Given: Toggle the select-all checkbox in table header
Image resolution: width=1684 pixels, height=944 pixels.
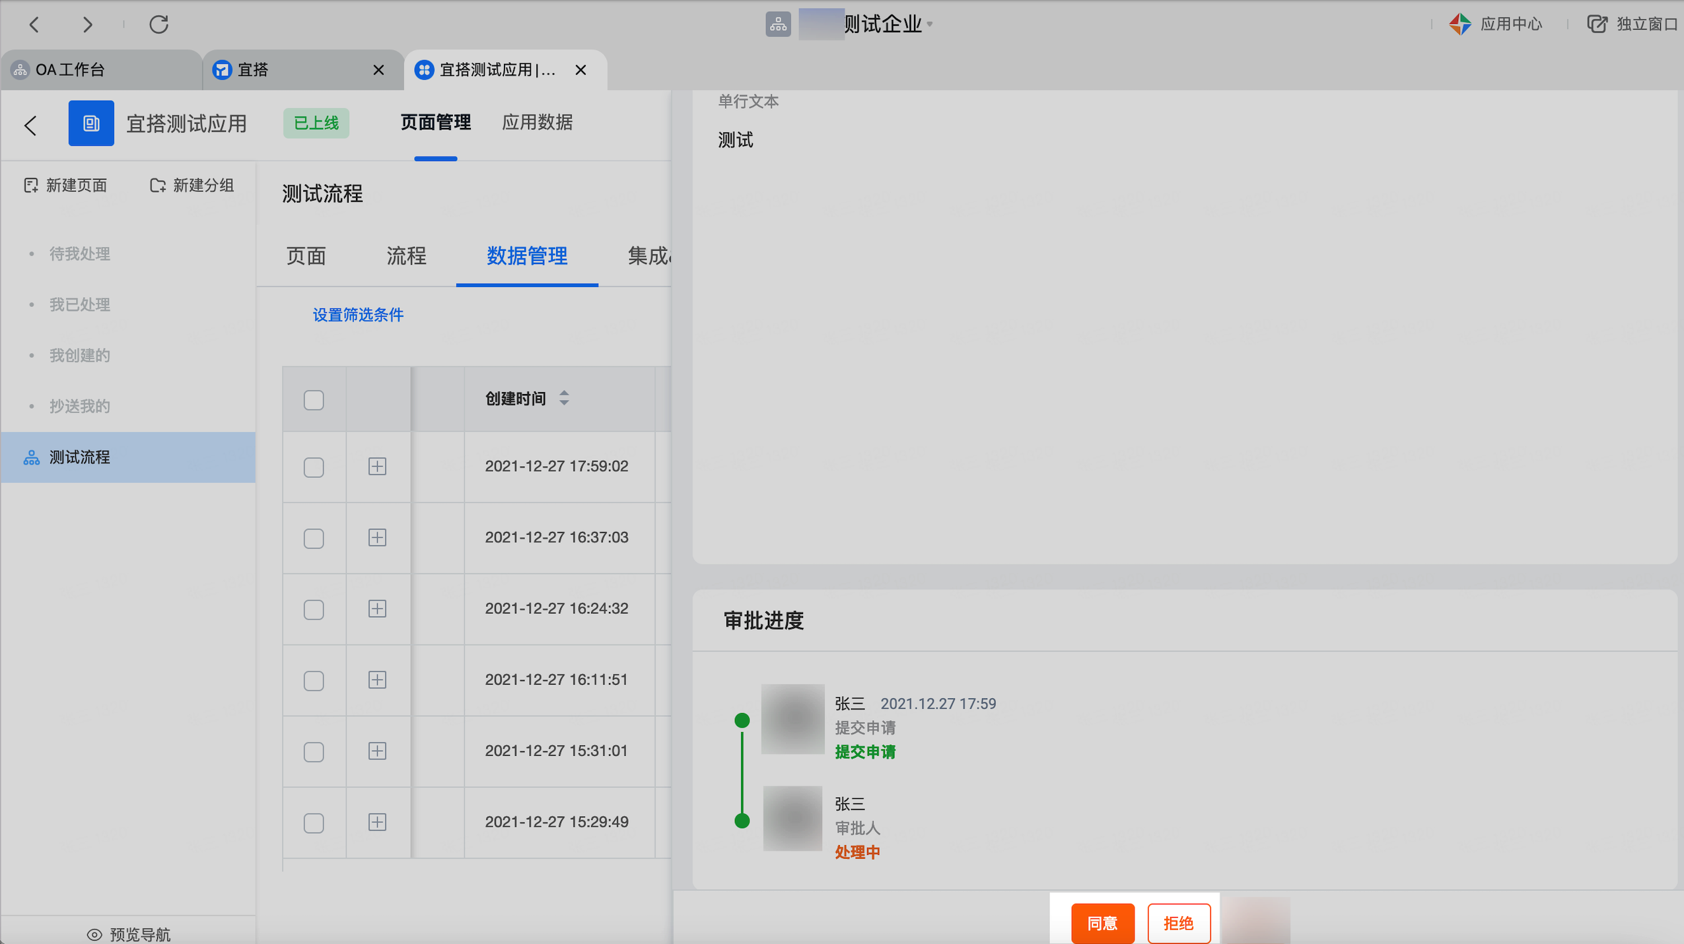Looking at the screenshot, I should coord(314,399).
